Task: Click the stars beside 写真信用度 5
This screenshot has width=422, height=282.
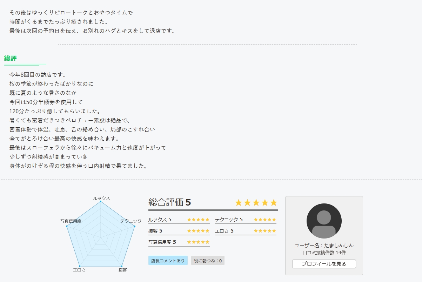Action: tap(198, 242)
